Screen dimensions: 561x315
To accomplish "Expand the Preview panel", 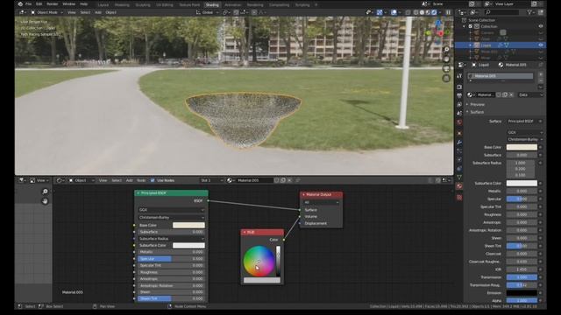I will tap(477, 105).
